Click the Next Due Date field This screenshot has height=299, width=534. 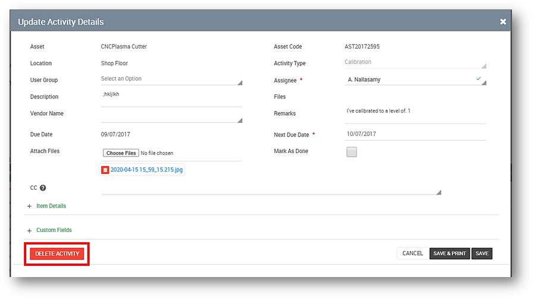pyautogui.click(x=415, y=134)
